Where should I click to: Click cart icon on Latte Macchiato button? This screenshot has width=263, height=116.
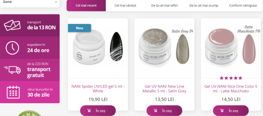(222, 111)
